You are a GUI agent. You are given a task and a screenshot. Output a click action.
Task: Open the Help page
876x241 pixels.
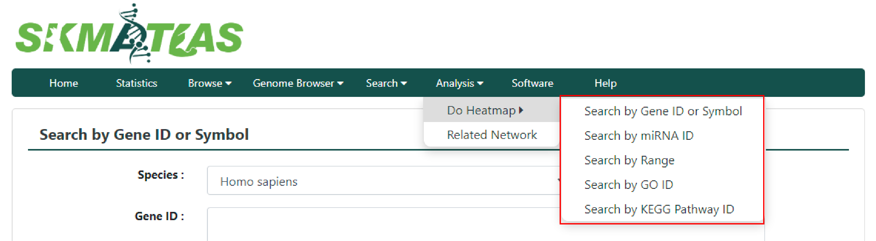coord(605,83)
